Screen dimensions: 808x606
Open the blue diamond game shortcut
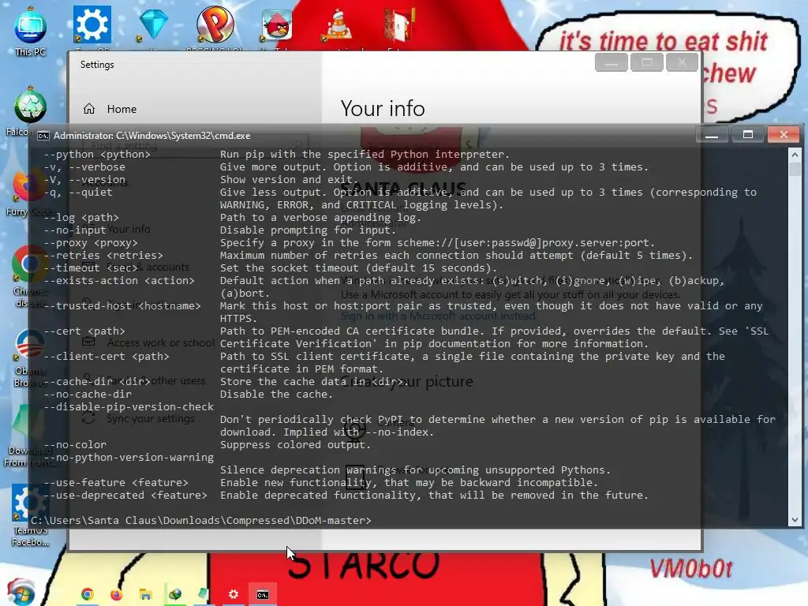point(154,24)
